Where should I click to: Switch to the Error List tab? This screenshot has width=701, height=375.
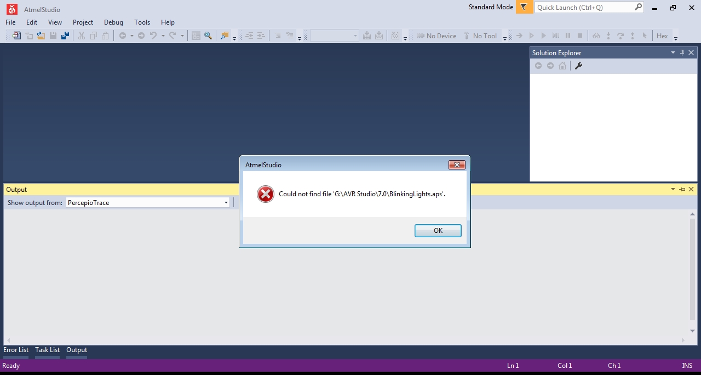point(16,350)
